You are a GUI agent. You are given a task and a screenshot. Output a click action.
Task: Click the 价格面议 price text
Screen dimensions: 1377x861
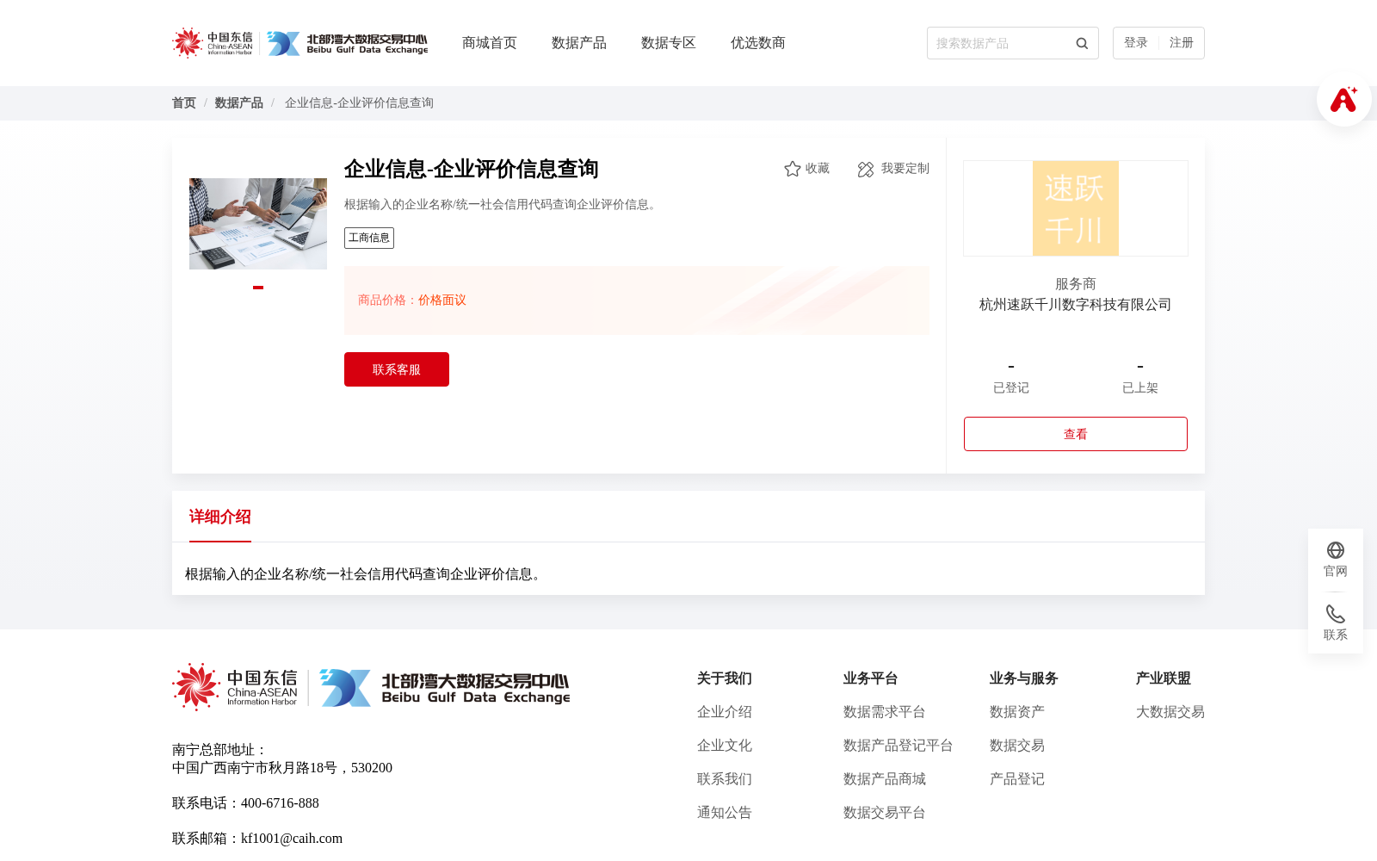(x=442, y=300)
